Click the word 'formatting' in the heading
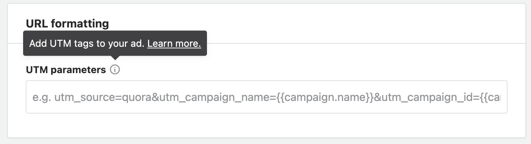 pyautogui.click(x=80, y=24)
